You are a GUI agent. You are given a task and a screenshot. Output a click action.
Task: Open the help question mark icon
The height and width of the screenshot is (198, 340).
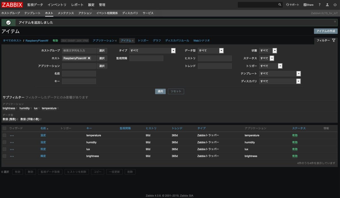[x=320, y=5]
